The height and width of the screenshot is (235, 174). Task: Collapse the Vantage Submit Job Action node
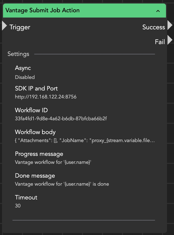(x=158, y=11)
